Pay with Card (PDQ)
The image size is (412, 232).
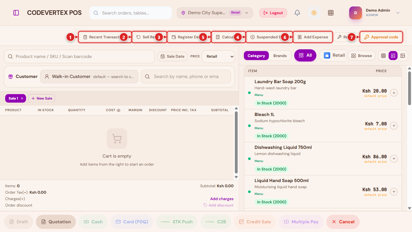click(132, 222)
